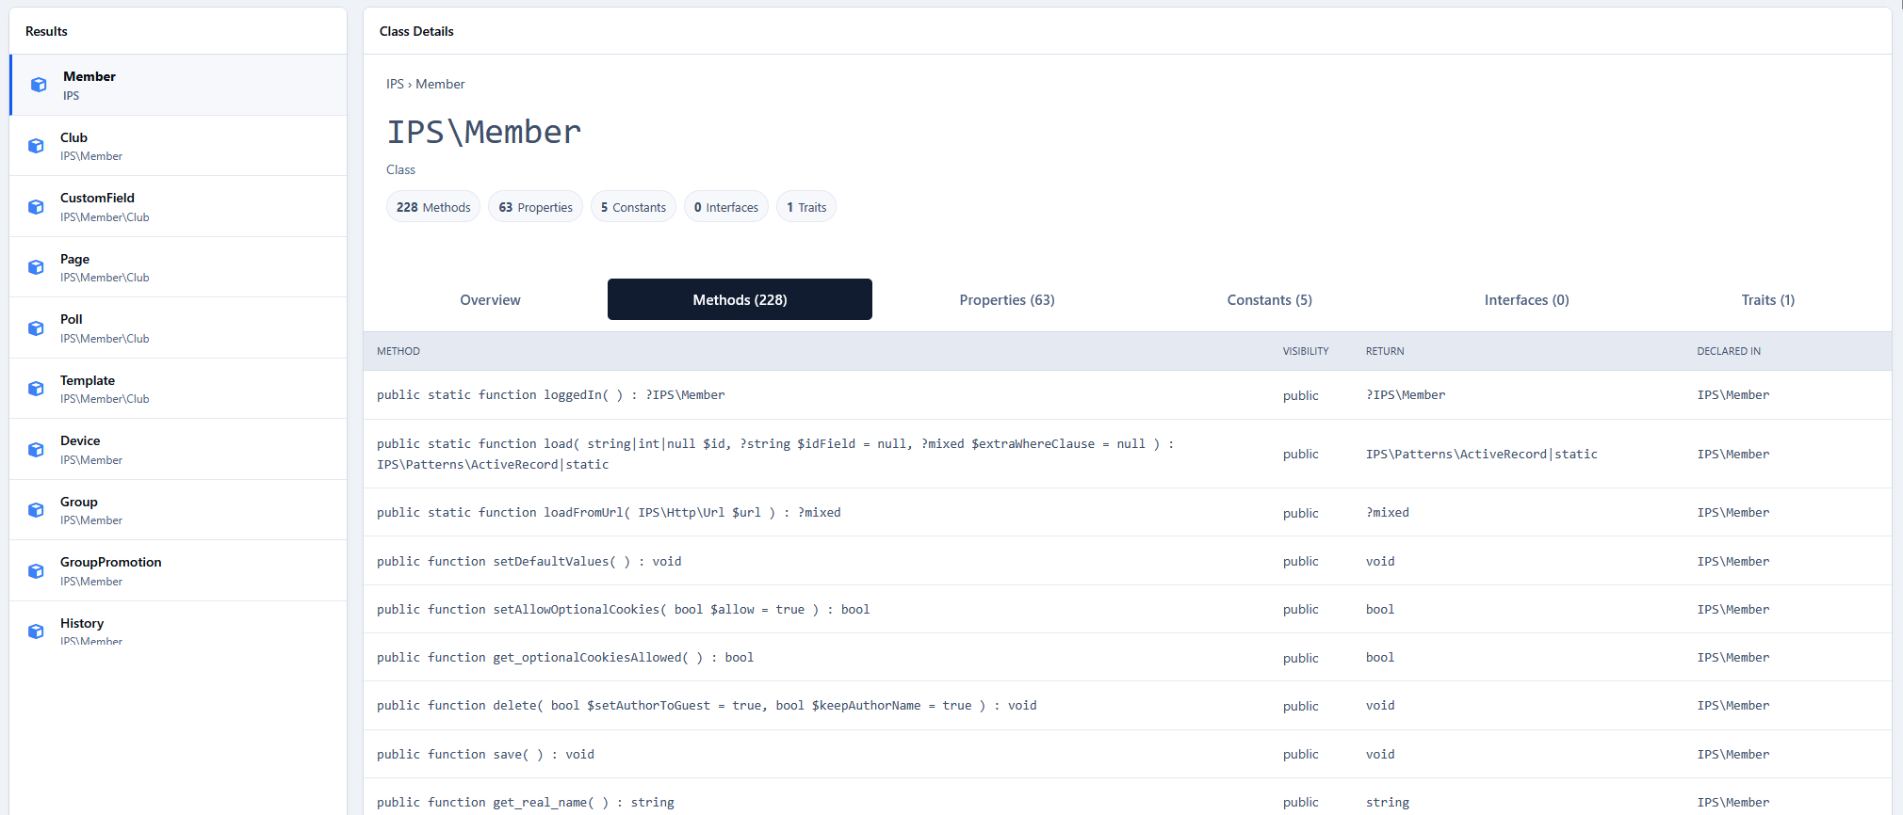The width and height of the screenshot is (1903, 815).
Task: Go to the Traits (1) tab
Action: tap(1767, 299)
